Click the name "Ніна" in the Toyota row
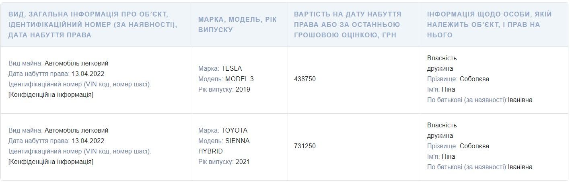570x182 pixels. click(x=448, y=156)
